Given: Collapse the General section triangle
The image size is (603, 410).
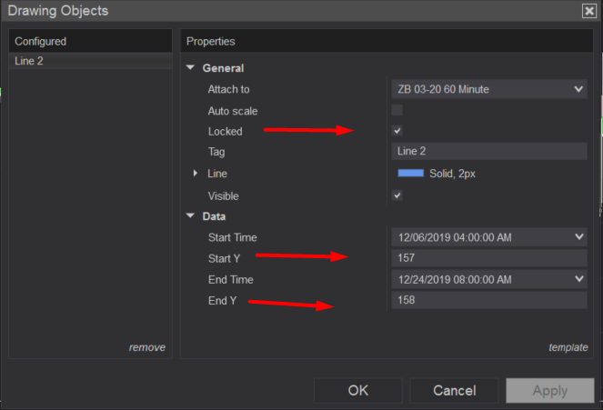Looking at the screenshot, I should click(x=190, y=67).
